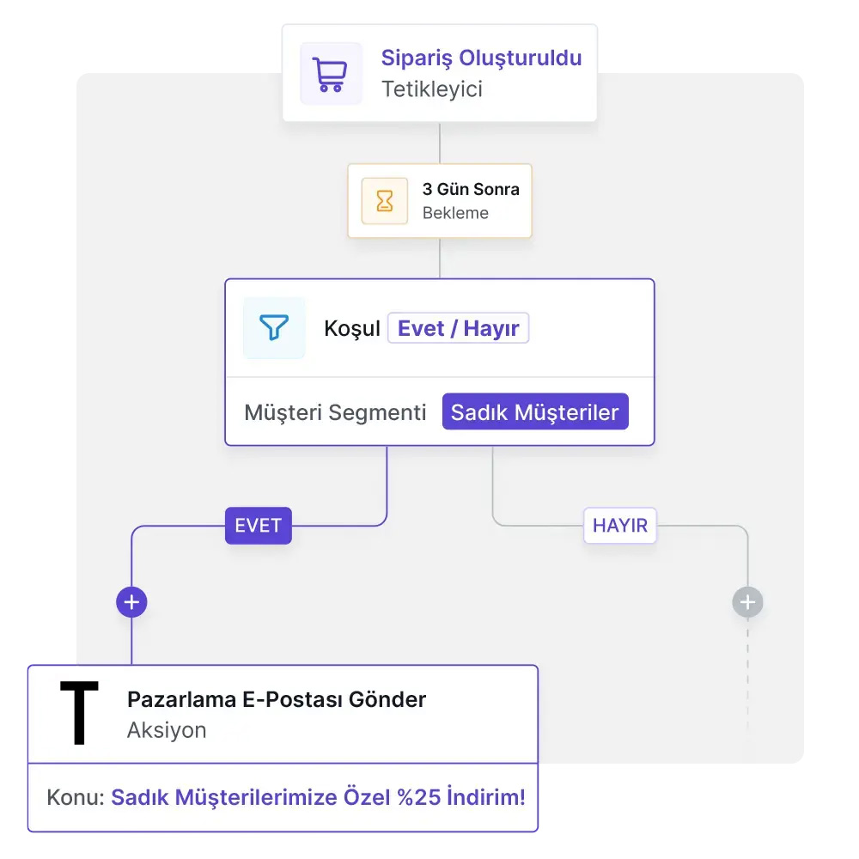This screenshot has width=859, height=859.
Task: Click the Aksiyon subtitle in email node
Action: (167, 730)
